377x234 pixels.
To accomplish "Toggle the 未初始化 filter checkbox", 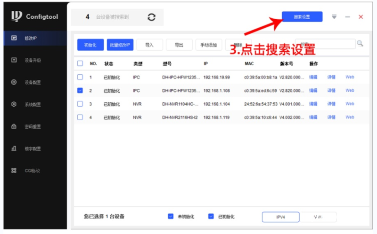I will point(171,216).
